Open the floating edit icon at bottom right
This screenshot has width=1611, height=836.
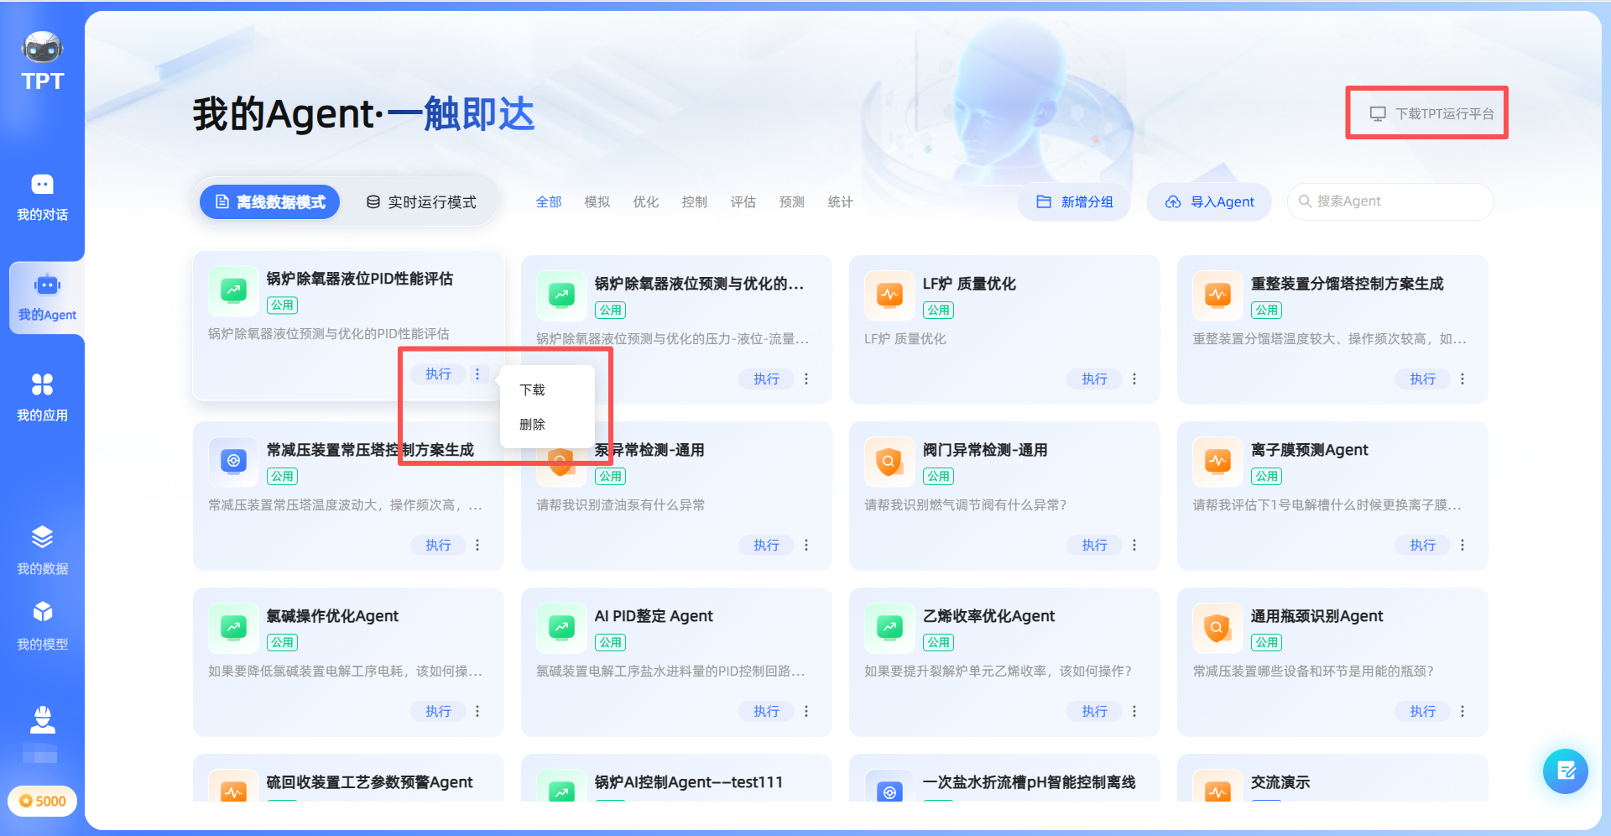[x=1564, y=771]
